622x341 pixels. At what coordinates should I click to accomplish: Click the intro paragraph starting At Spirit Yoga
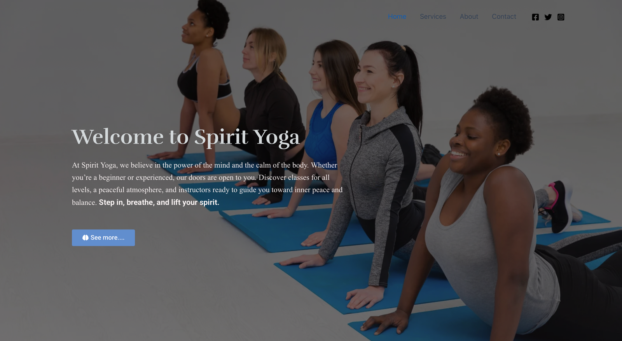(x=207, y=184)
